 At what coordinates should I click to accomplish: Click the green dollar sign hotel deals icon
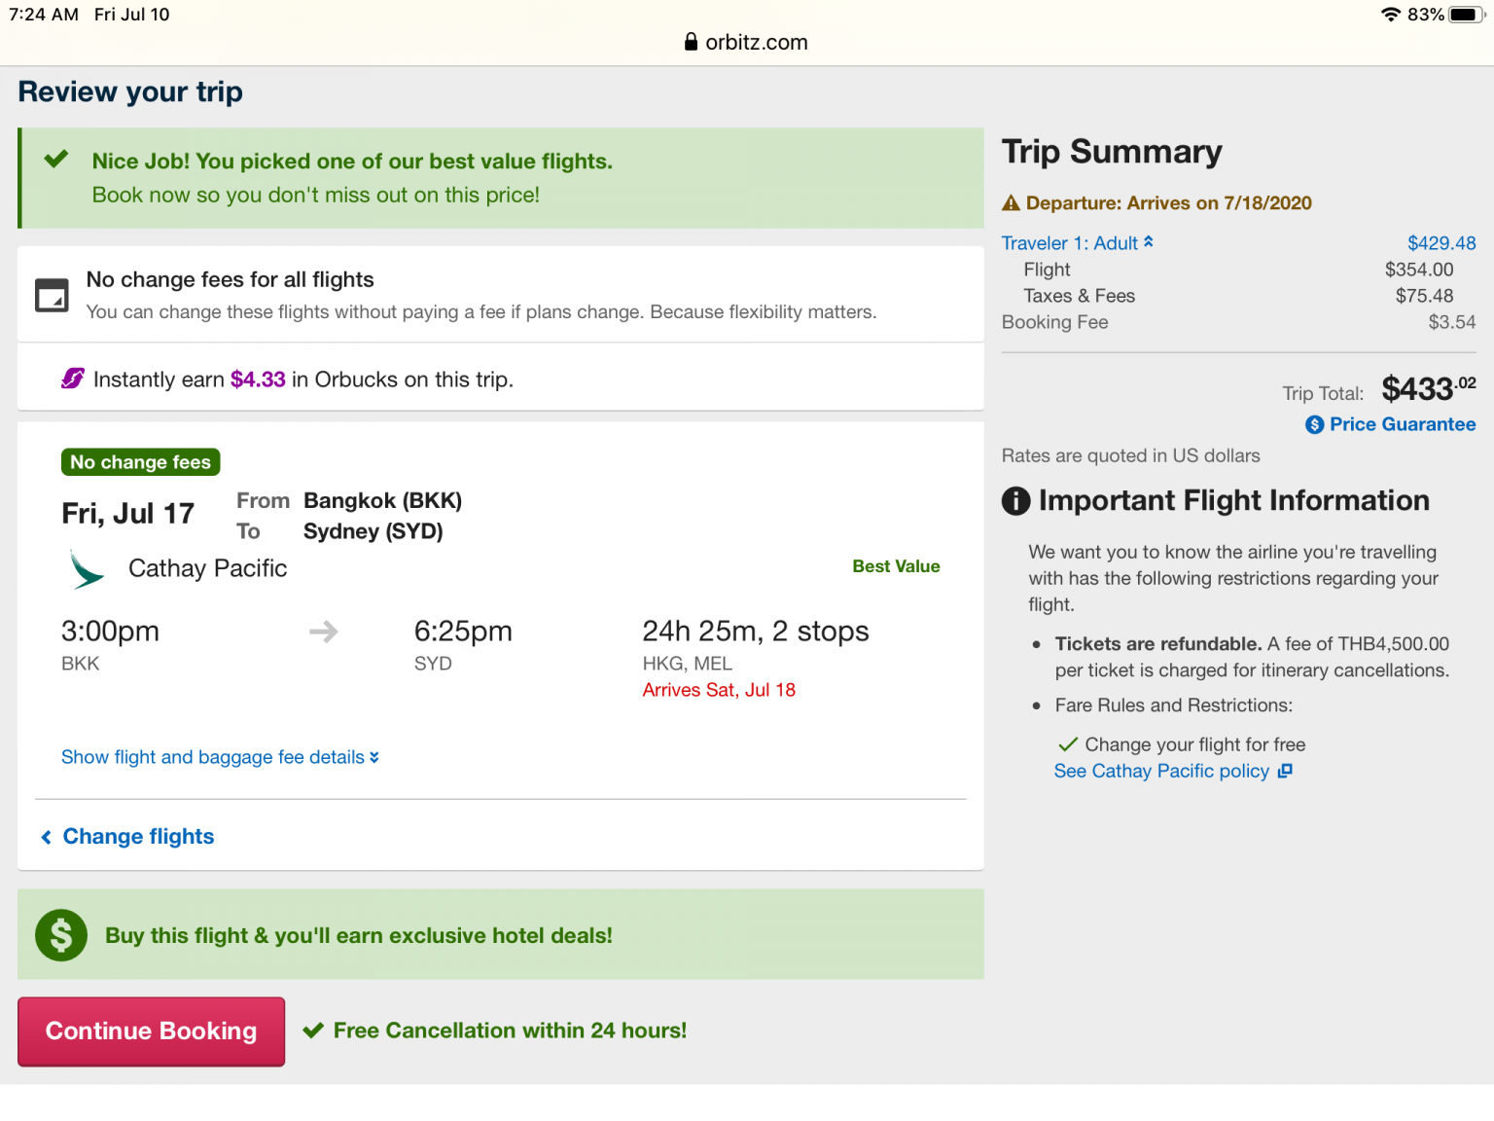[61, 935]
